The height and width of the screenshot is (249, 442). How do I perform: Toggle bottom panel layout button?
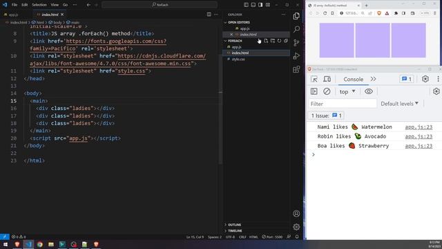tap(253, 5)
